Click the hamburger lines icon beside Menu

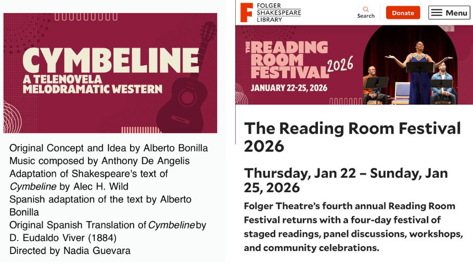[x=437, y=13]
